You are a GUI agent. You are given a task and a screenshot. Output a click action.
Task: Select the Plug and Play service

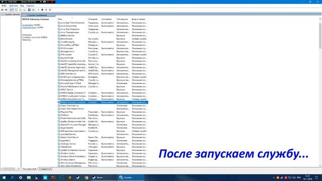click(x=103, y=112)
